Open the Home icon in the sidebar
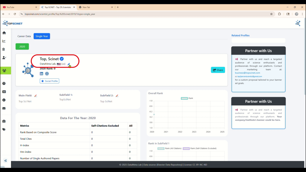 tap(4, 33)
